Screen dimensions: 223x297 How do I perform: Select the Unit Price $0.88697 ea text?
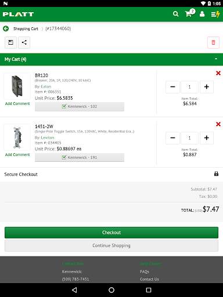[x=58, y=149]
